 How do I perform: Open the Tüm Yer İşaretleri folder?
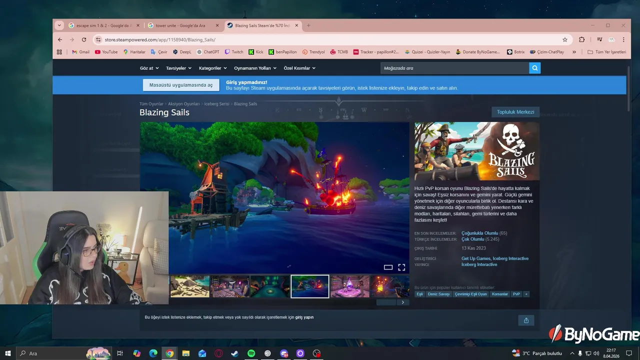pos(606,52)
